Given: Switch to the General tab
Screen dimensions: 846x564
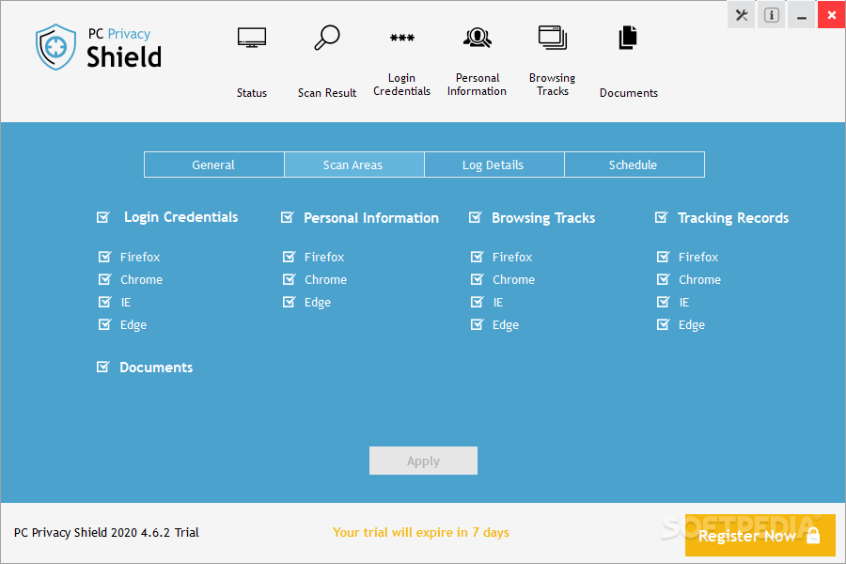Looking at the screenshot, I should point(213,164).
